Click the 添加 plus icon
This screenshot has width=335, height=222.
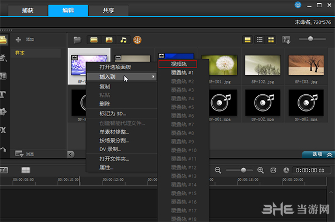tap(18, 40)
